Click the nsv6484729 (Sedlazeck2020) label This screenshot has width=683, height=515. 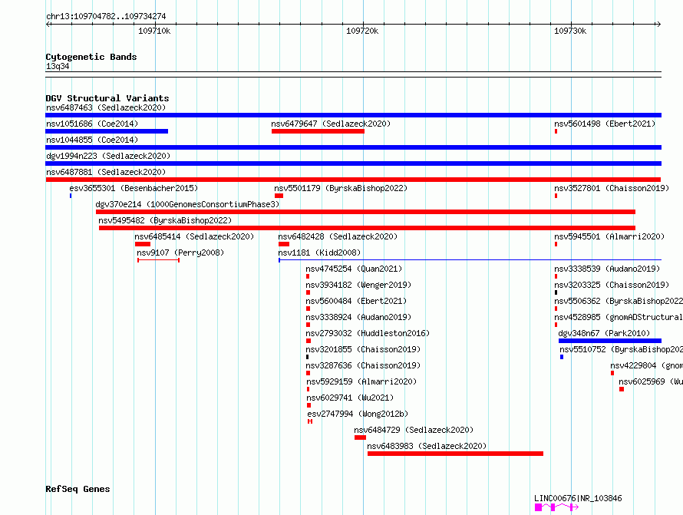pos(414,430)
